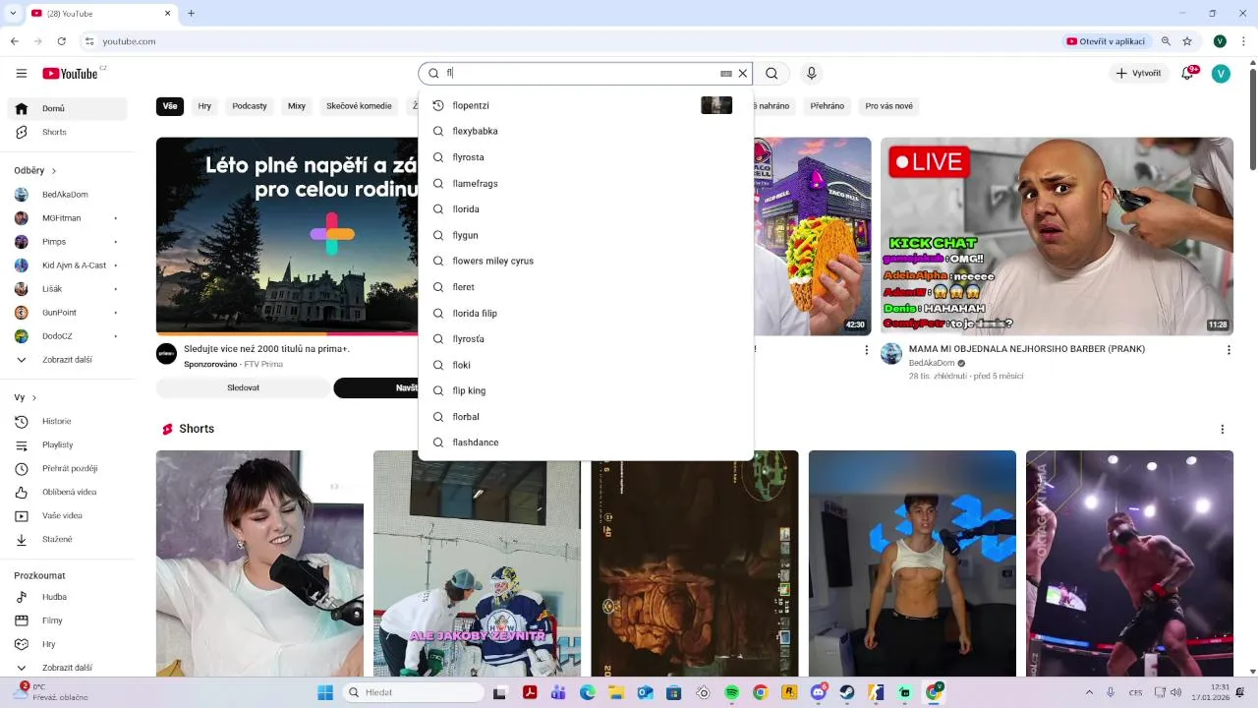Viewport: 1258px width, 708px height.
Task: Open Historie in the sidebar
Action: (67, 421)
